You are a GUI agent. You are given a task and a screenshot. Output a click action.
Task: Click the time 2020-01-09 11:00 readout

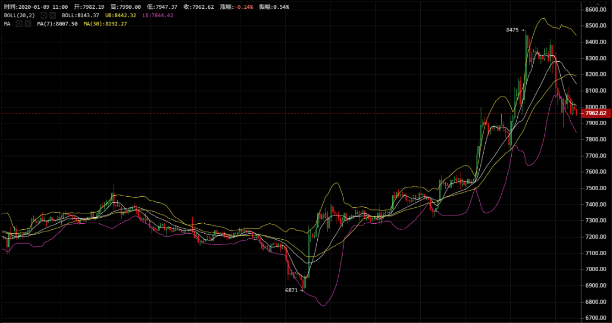click(35, 7)
